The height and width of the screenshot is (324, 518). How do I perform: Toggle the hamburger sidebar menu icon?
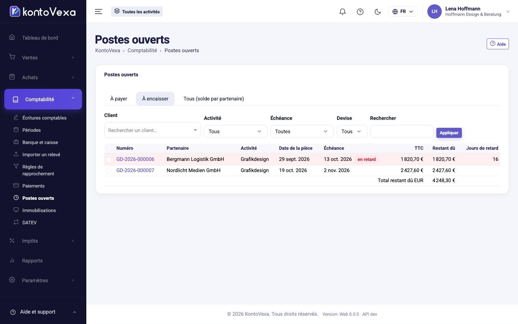(x=99, y=12)
